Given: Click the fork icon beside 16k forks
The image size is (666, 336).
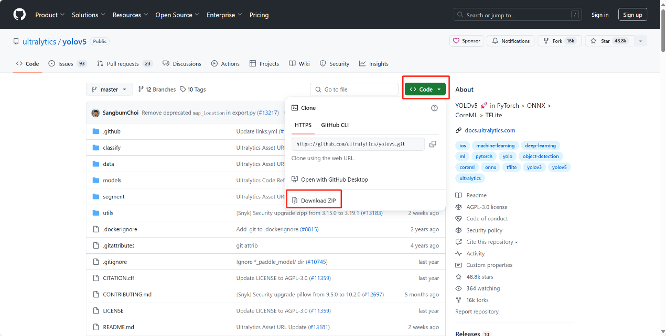Looking at the screenshot, I should pyautogui.click(x=459, y=300).
